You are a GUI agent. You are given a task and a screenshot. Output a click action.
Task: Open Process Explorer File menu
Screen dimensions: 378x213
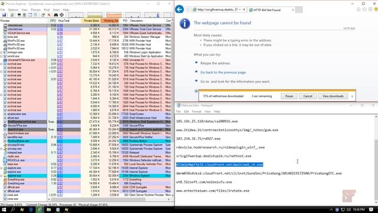pos(2,10)
